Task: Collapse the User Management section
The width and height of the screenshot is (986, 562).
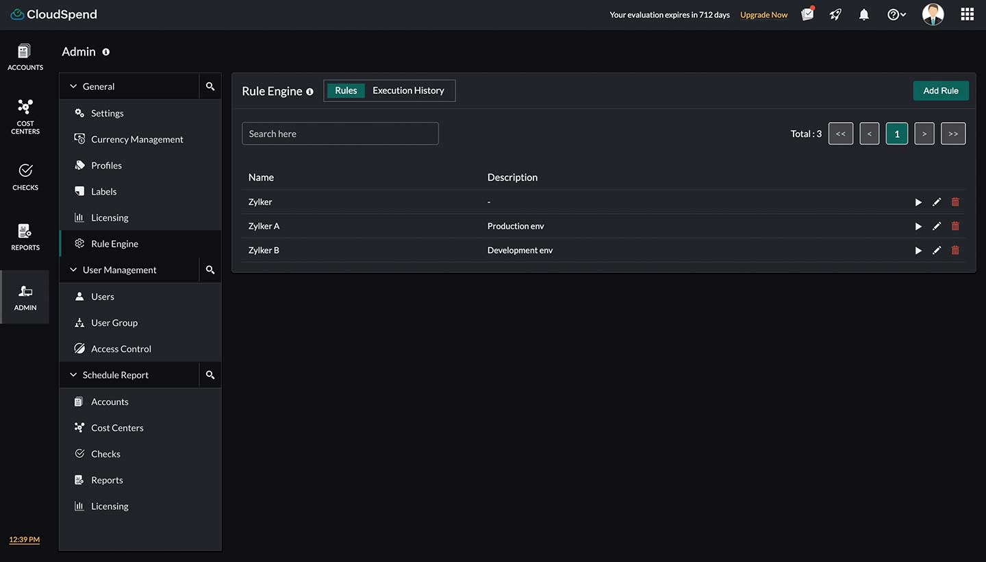Action: pos(73,270)
